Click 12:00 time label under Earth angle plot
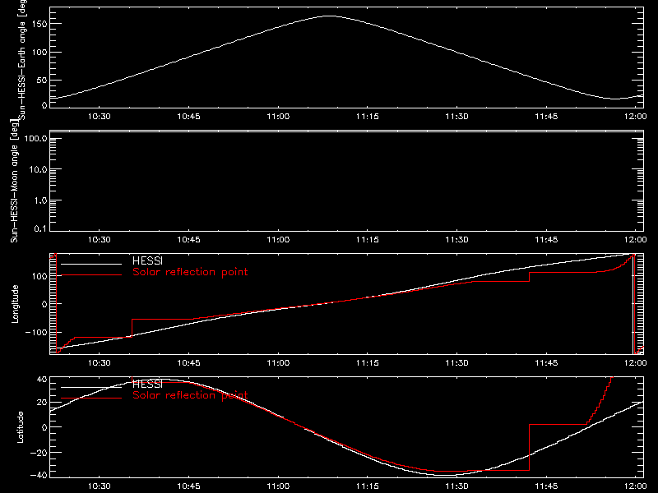 click(x=635, y=116)
